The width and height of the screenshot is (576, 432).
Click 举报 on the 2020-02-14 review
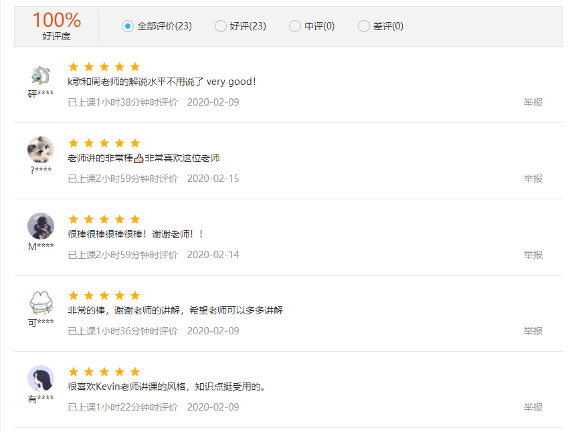[533, 255]
